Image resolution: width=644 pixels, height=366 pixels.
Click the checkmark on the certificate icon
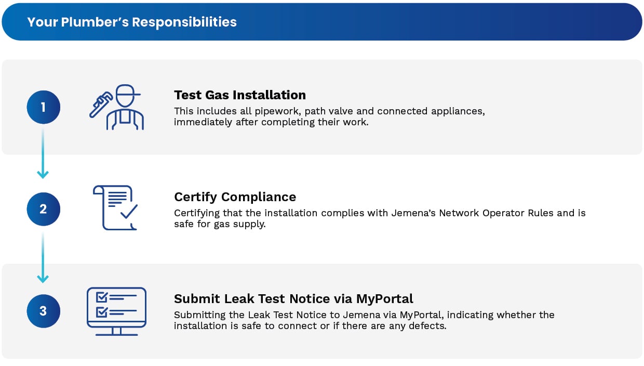click(128, 212)
